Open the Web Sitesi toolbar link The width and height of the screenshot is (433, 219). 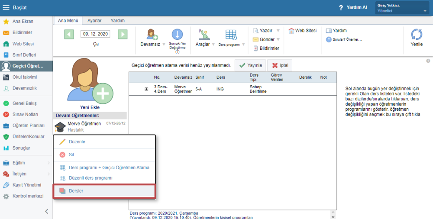[x=303, y=31]
